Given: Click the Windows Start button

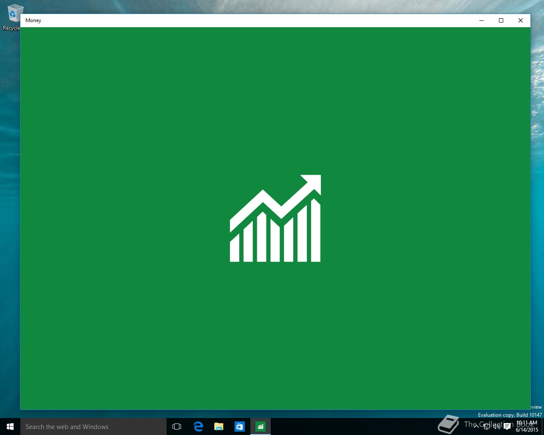Looking at the screenshot, I should coord(10,427).
